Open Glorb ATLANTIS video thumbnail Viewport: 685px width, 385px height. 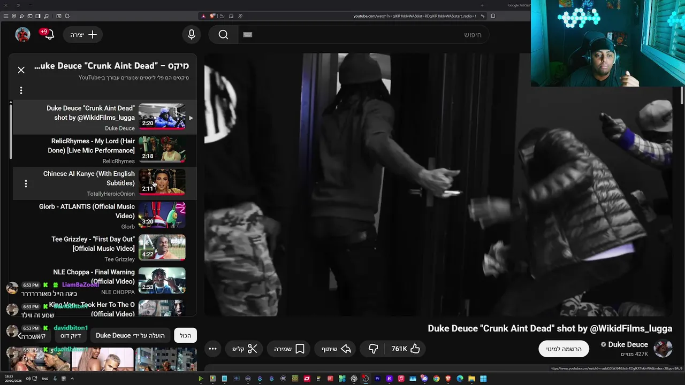pyautogui.click(x=162, y=215)
